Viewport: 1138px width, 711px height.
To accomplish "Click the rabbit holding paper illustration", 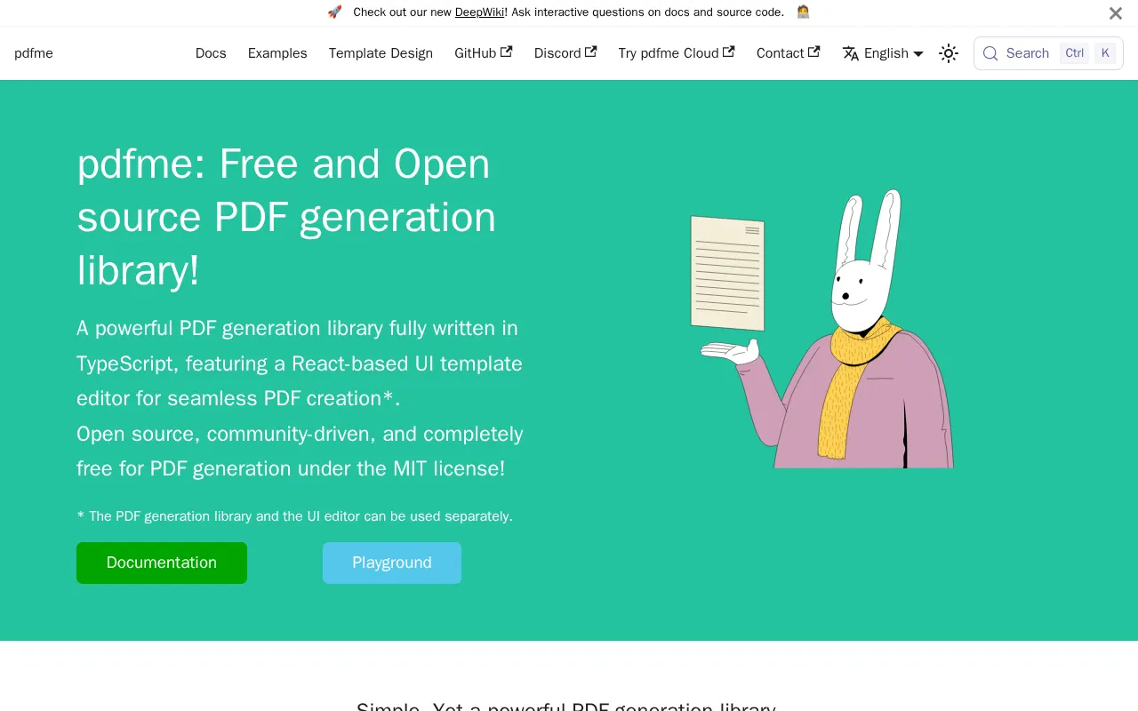I will 822,329.
